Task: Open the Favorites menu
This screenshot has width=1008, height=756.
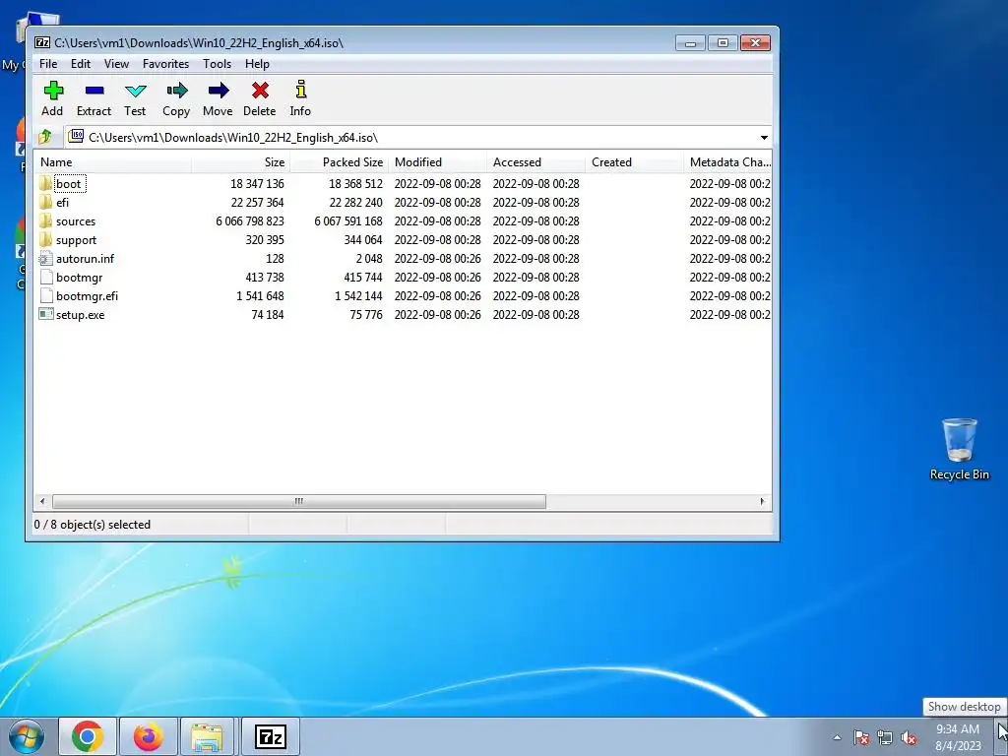Action: coord(165,64)
